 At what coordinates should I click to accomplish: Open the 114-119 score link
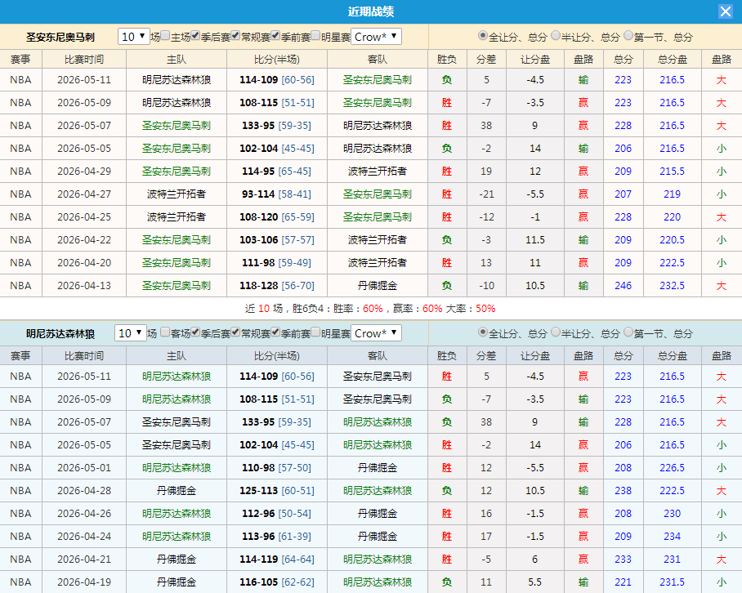(258, 560)
